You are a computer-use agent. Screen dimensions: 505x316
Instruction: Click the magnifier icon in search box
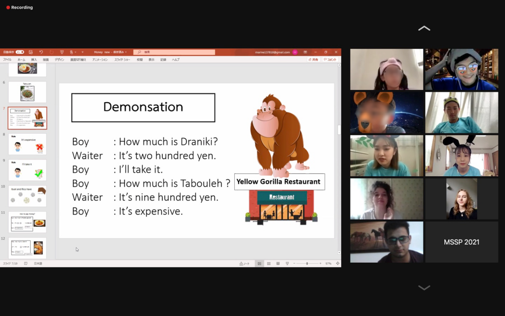[139, 52]
